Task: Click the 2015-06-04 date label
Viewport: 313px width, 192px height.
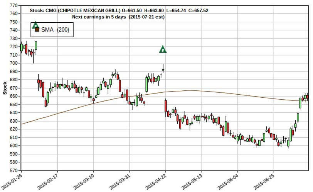Action: (228, 181)
